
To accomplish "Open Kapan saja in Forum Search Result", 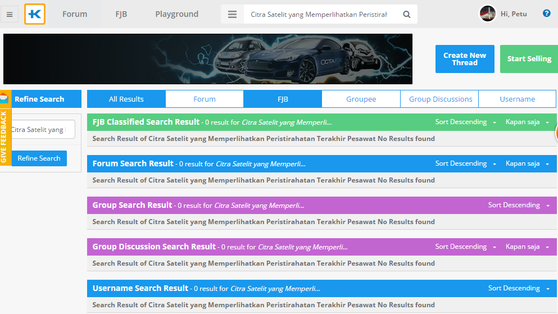I will [528, 163].
